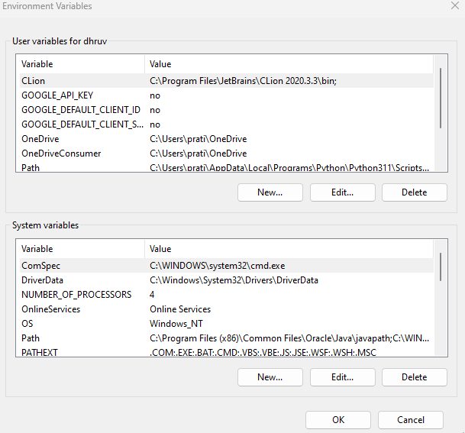Viewport: 465px width, 433px height.
Task: Close the Environment Variables dialog
Action: tap(455, 6)
